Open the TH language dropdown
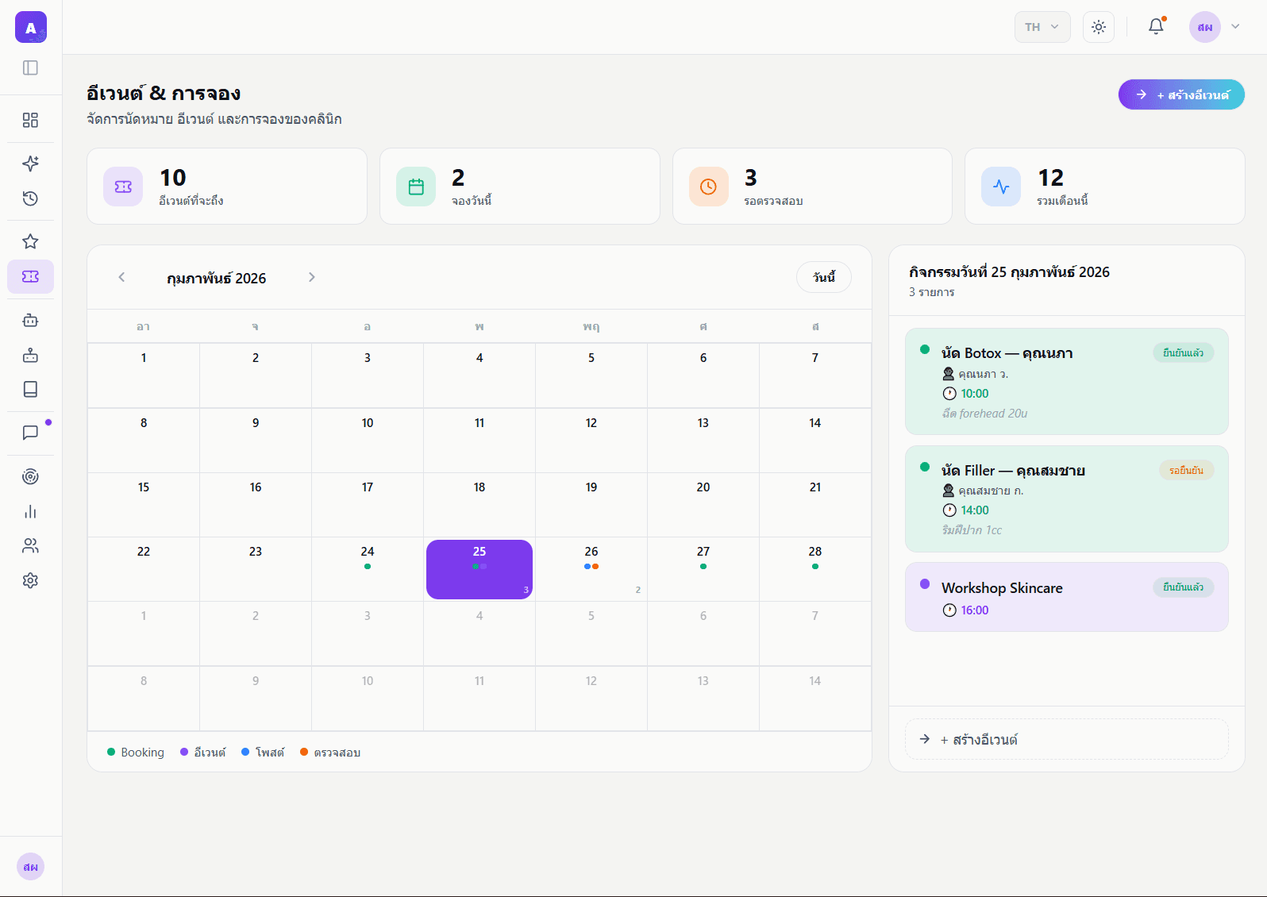The image size is (1267, 897). pos(1042,27)
